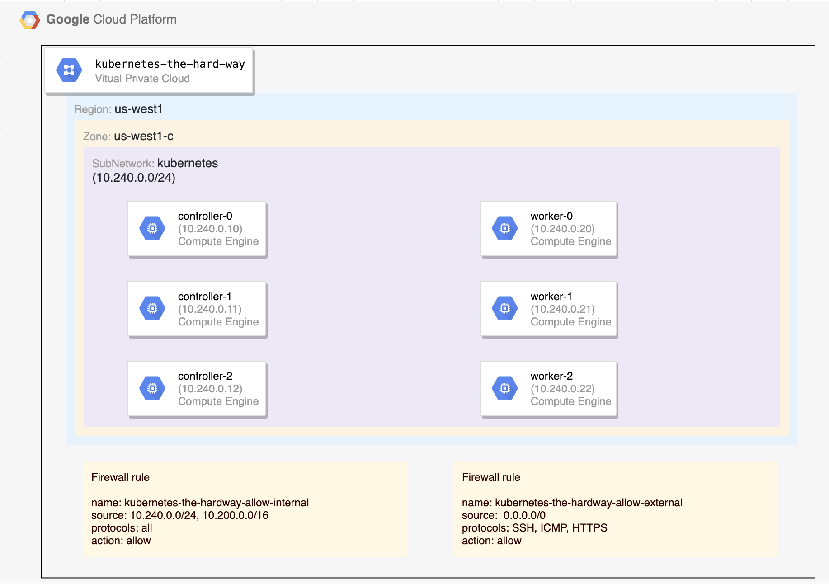829x584 pixels.
Task: Click the Vitual Private Cloud subtitle
Action: pos(142,78)
